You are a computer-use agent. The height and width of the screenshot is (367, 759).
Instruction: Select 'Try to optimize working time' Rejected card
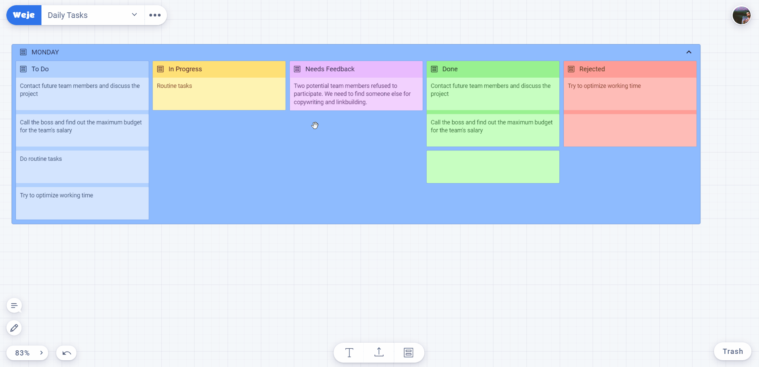[x=630, y=94]
